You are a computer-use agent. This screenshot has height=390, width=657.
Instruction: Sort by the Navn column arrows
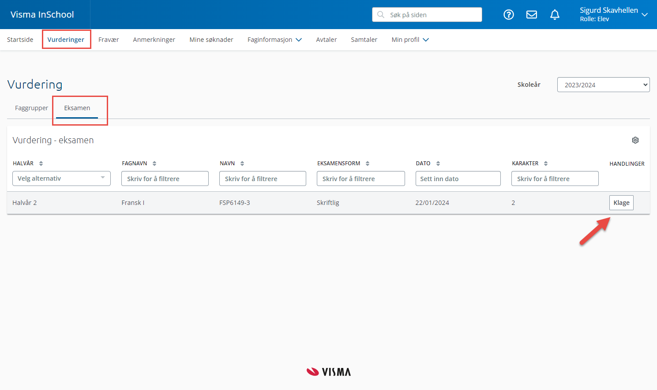(x=242, y=163)
